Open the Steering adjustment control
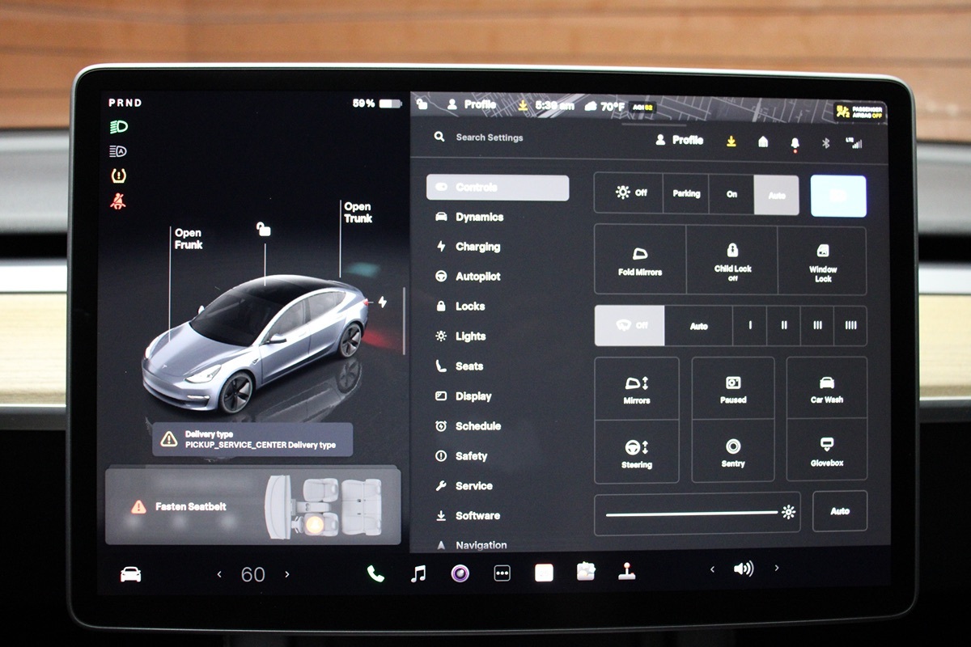This screenshot has height=647, width=971. (x=636, y=452)
